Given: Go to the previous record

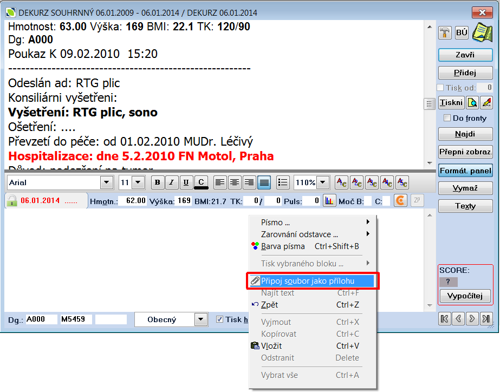Looking at the screenshot, I should [458, 319].
